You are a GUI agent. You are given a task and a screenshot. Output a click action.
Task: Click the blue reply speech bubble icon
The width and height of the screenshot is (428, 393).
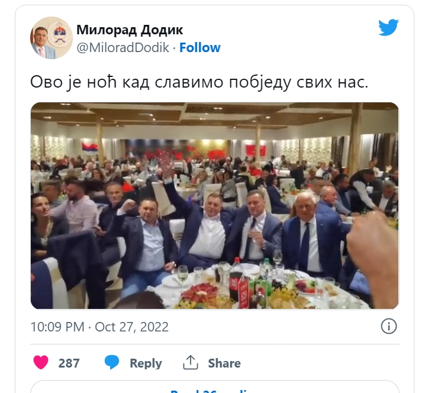click(x=112, y=362)
